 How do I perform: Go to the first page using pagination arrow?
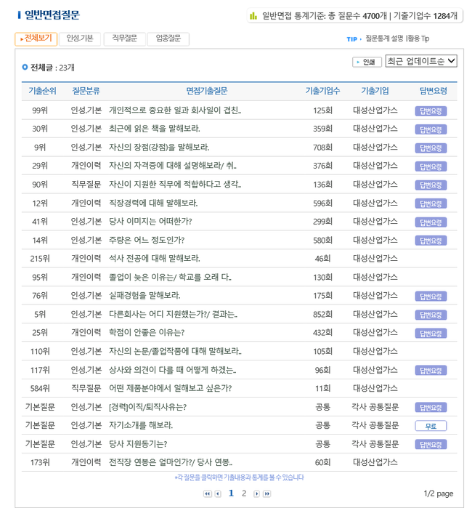pyautogui.click(x=208, y=494)
